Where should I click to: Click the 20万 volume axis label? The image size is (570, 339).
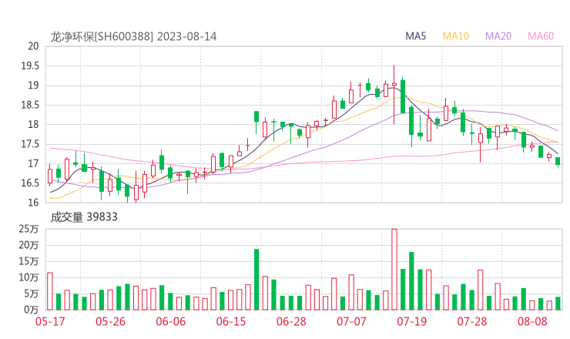click(28, 246)
